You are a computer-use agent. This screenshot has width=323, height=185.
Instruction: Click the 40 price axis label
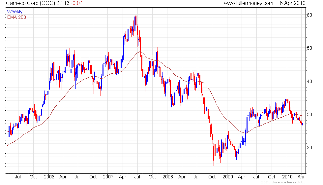[309, 81]
